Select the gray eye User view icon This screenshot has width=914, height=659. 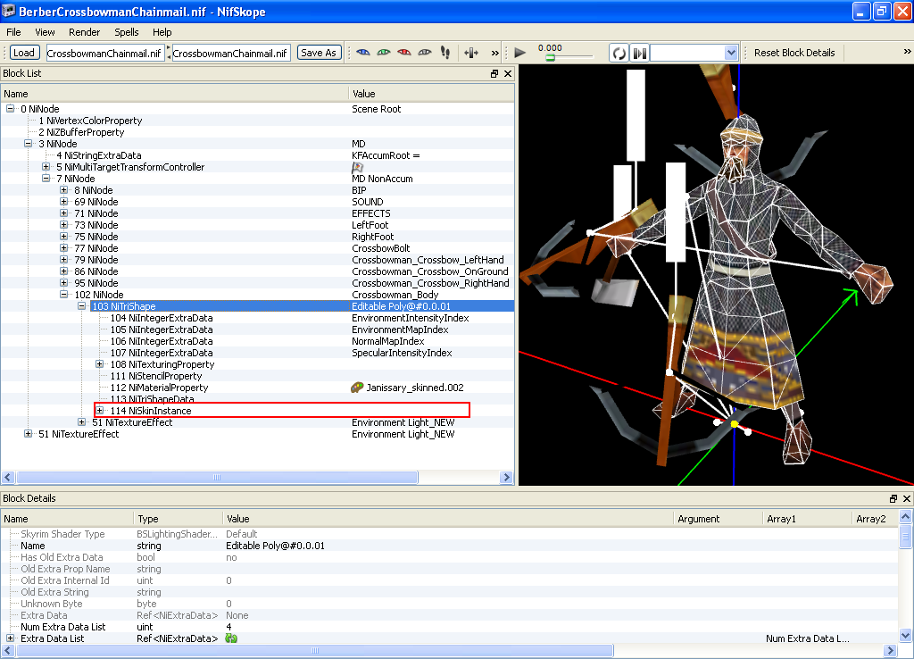pos(425,53)
